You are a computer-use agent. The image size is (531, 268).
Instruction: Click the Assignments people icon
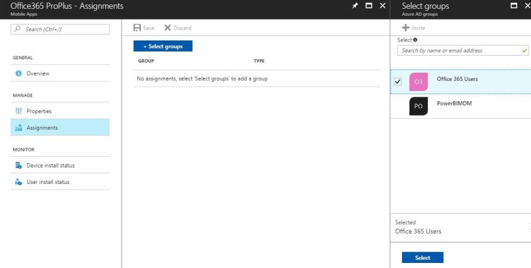(18, 128)
